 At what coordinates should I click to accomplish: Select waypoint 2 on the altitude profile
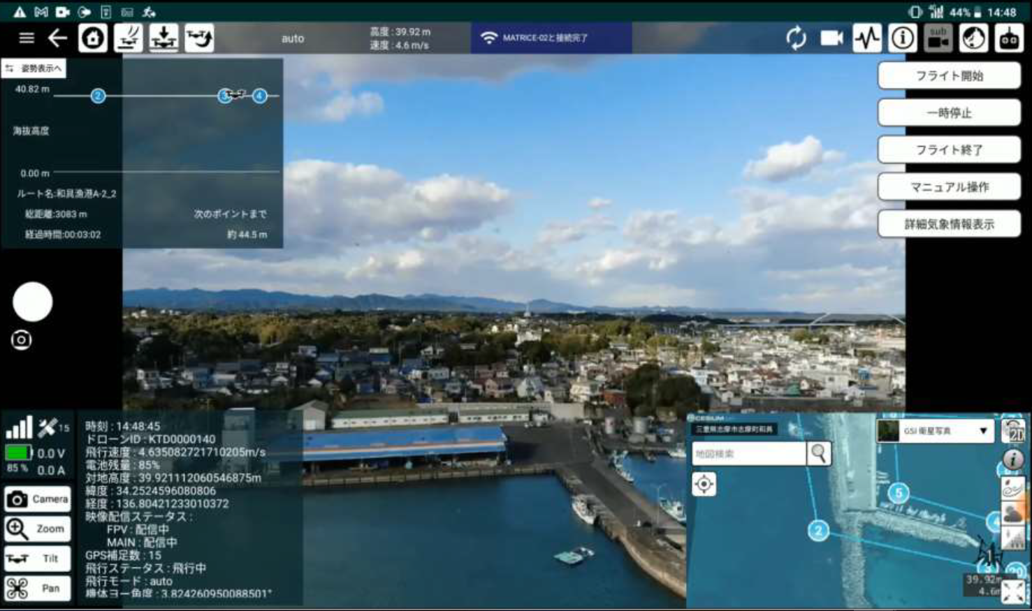coord(98,96)
